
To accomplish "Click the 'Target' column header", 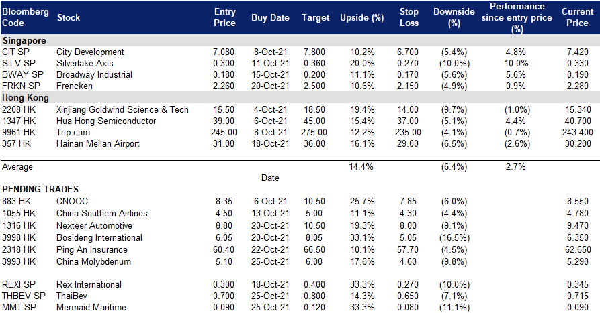I will (x=315, y=17).
